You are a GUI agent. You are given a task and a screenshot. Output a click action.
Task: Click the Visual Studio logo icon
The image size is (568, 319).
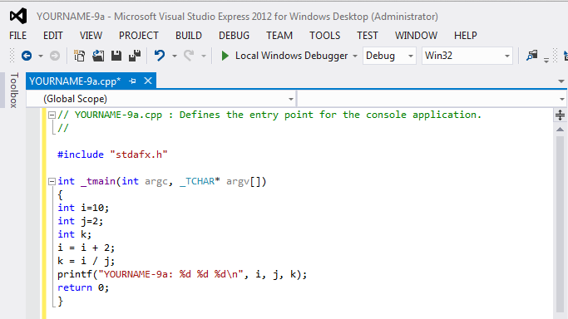coord(18,17)
